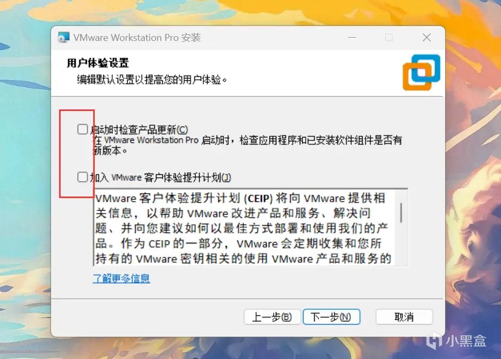Screen dimensions: 501x359
Task: Click the 加入 VMware 客户体验提升计划(J) label
Action: (160, 177)
